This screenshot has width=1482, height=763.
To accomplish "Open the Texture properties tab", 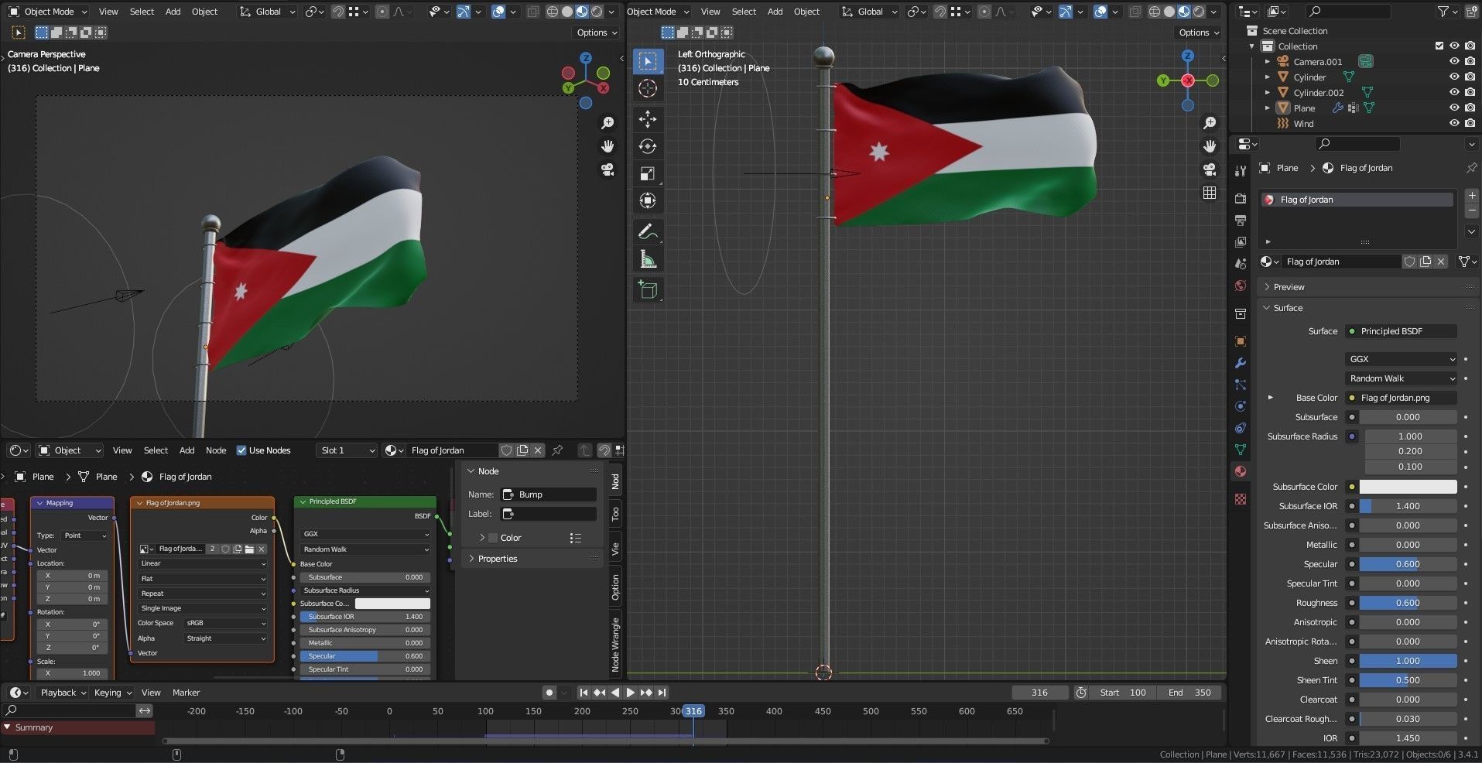I will pyautogui.click(x=1241, y=499).
